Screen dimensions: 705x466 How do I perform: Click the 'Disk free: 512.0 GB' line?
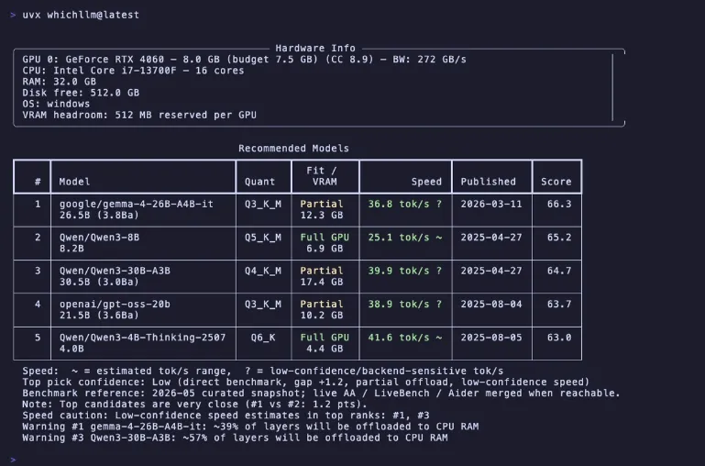click(81, 93)
